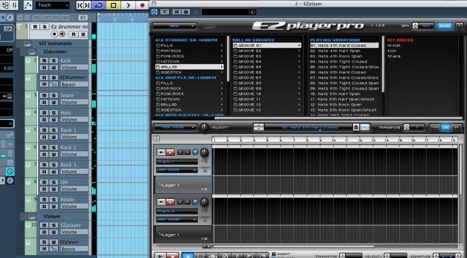Open the Touch automation mode dropdown
The height and width of the screenshot is (258, 467).
53,5
